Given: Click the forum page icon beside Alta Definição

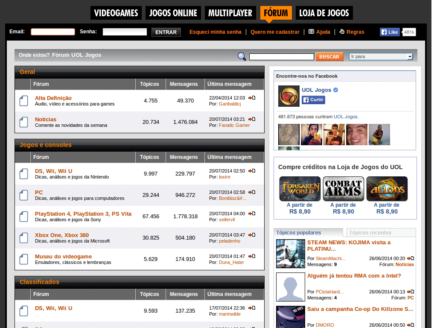Looking at the screenshot, I should (24, 101).
